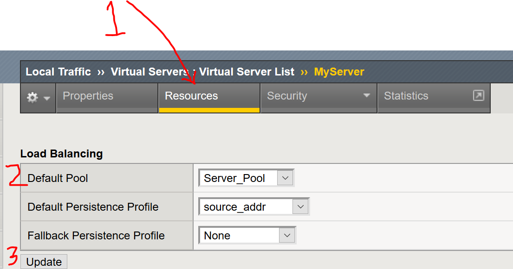Image resolution: width=513 pixels, height=269 pixels.
Task: Click the Default Persistence Profile label
Action: click(x=93, y=207)
